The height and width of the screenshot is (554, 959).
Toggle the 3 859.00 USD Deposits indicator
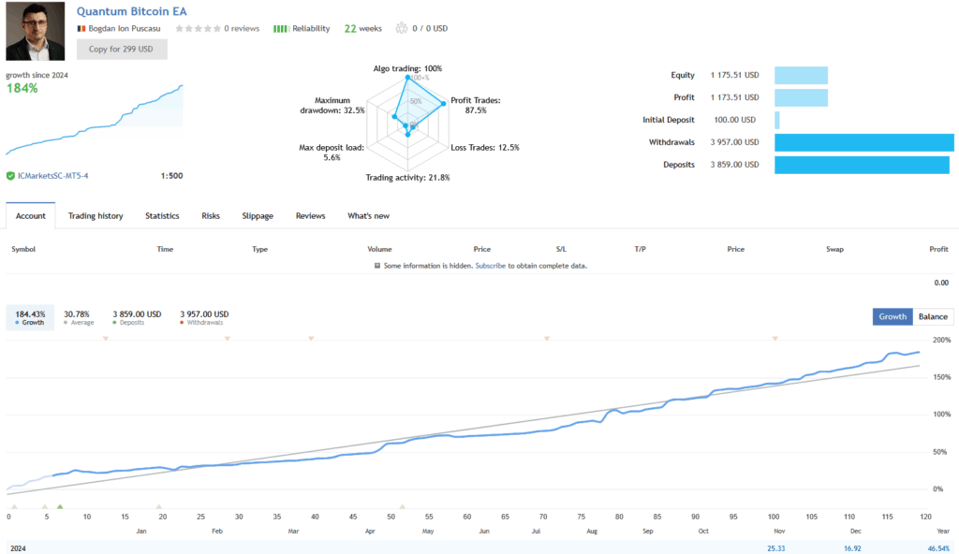(x=137, y=317)
